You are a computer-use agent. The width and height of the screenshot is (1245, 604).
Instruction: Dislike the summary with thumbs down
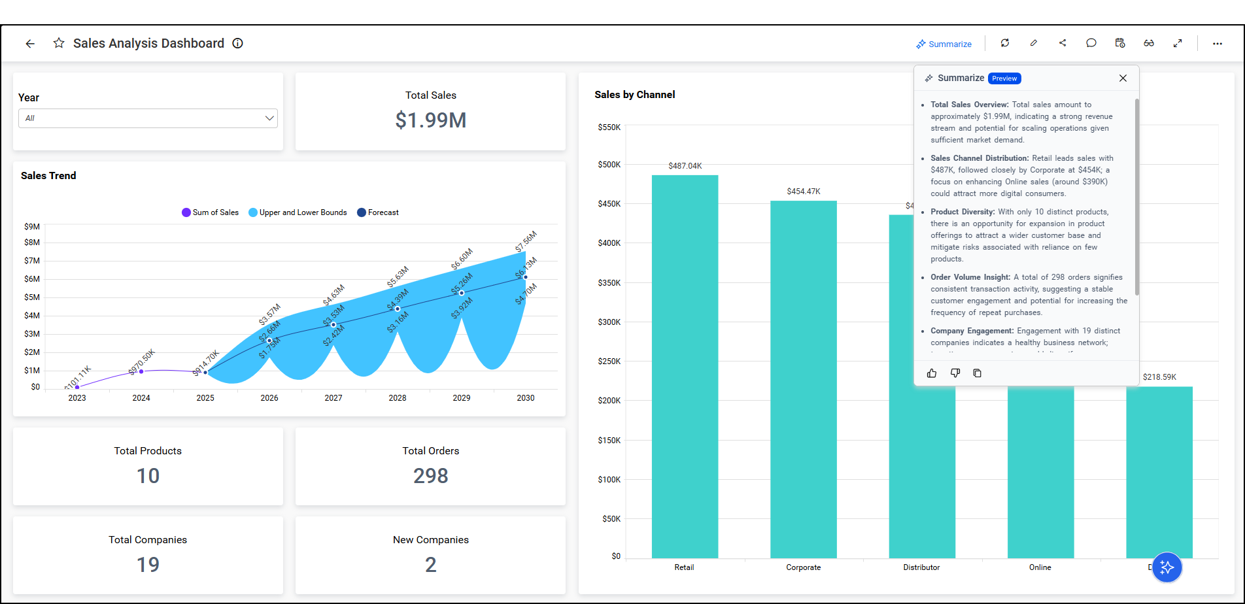[x=955, y=373]
